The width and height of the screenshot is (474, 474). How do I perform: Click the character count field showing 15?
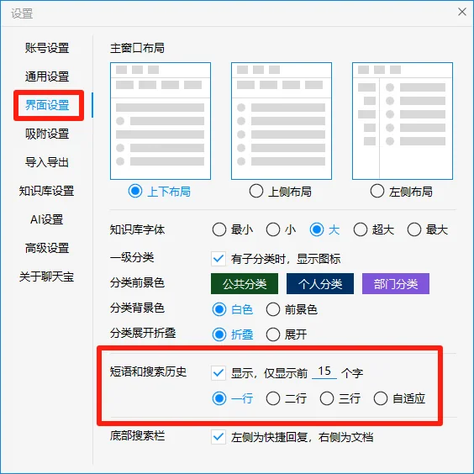pyautogui.click(x=324, y=371)
